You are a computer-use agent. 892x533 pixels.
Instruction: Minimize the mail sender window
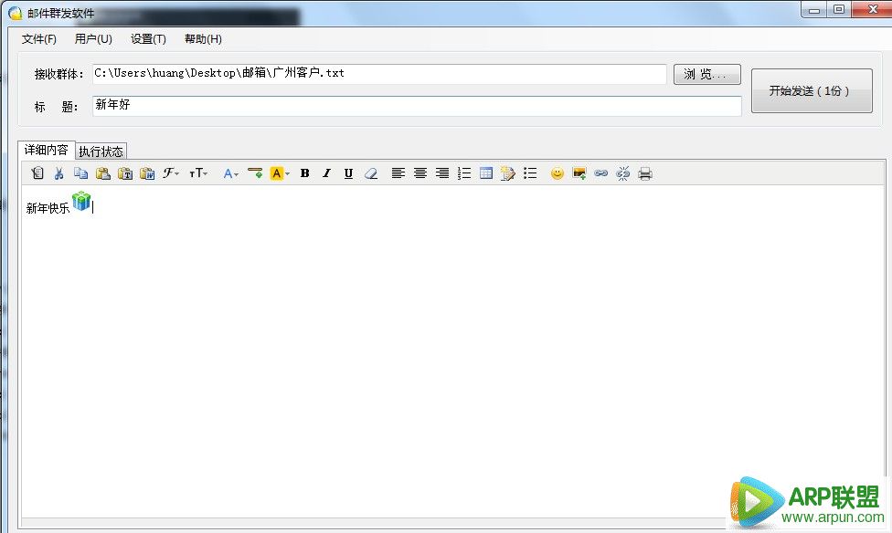click(814, 10)
